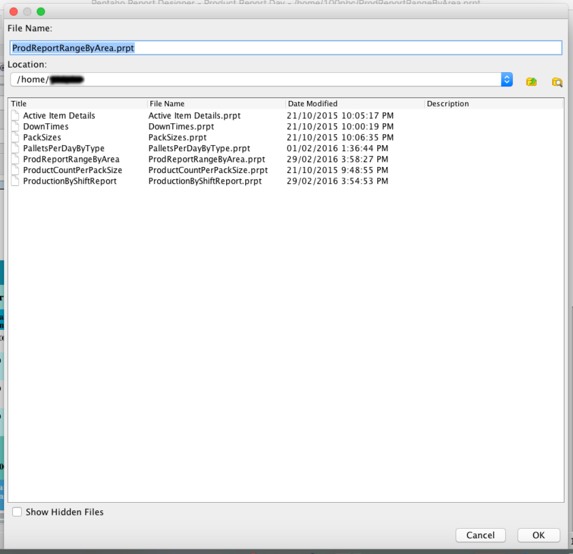This screenshot has height=554, width=573.
Task: Click date 21/10/2015 9:48:55 PM
Action: (337, 170)
